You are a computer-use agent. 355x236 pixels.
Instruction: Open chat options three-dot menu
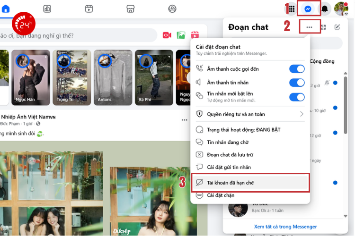pos(309,27)
